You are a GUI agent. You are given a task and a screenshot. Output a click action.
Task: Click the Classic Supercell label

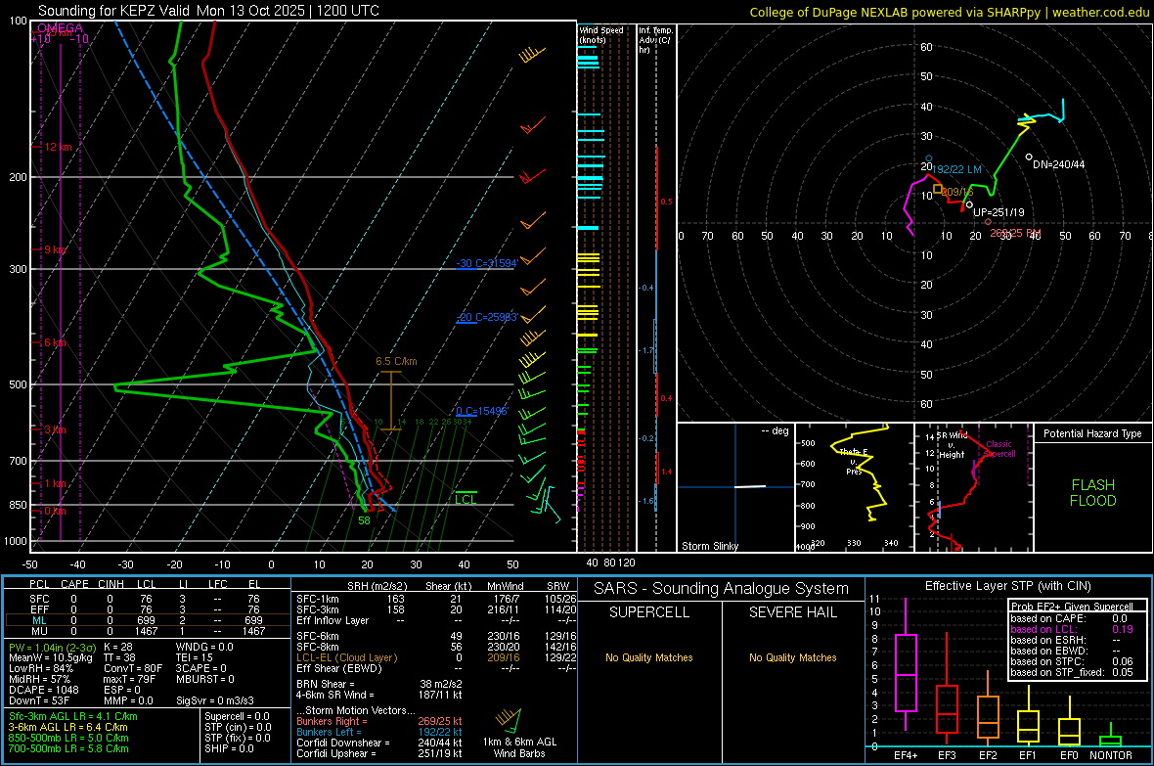[999, 449]
